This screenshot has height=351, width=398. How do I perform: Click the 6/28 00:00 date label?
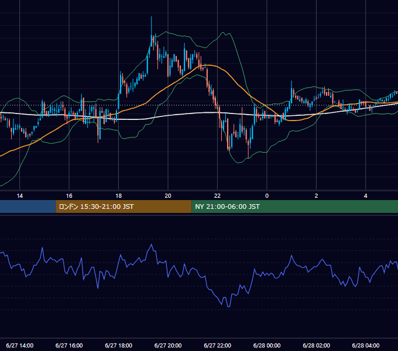pos(267,345)
